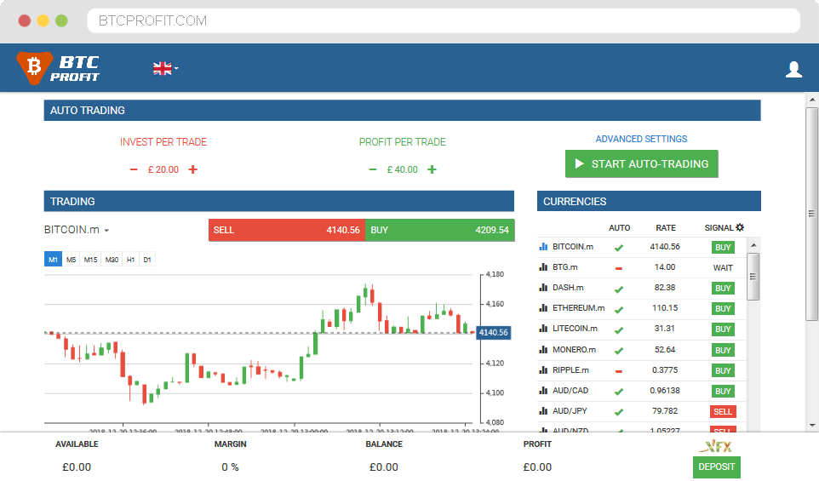Click the XFX broker logo

pyautogui.click(x=716, y=447)
